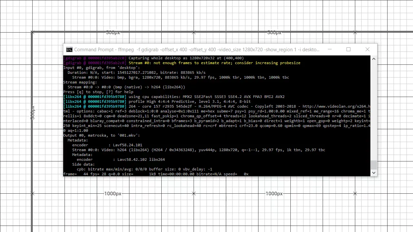Close the Command Prompt window

[368, 49]
